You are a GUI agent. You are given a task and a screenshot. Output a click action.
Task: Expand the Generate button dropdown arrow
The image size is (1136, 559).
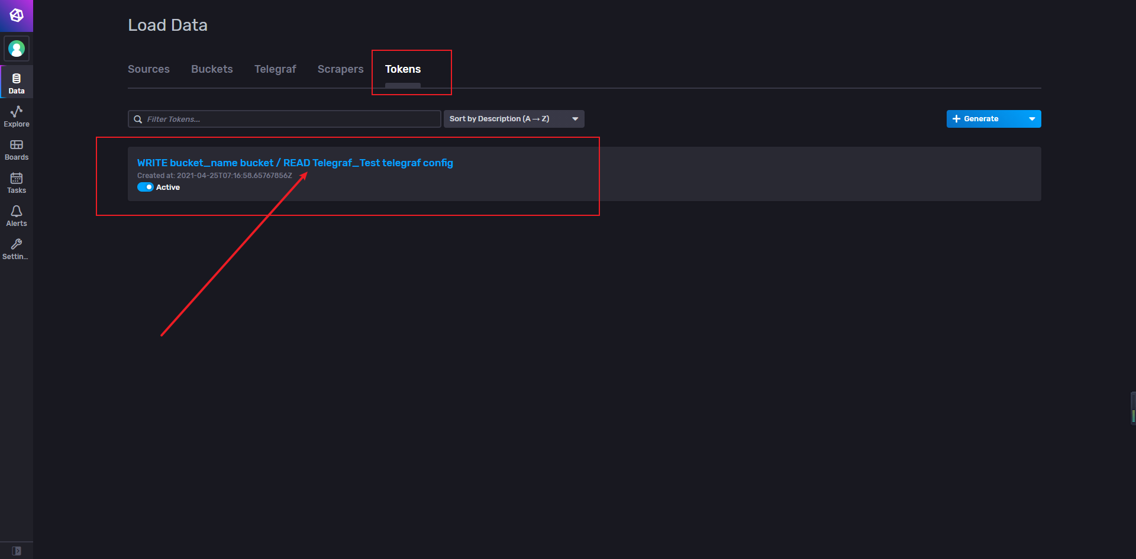point(1032,119)
